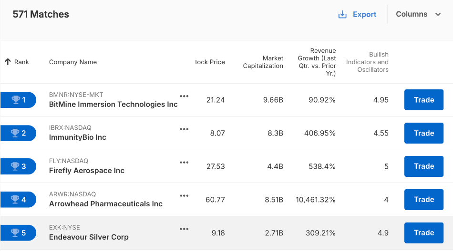Click the rank 5 trophy badge
The width and height of the screenshot is (453, 251).
click(x=18, y=233)
